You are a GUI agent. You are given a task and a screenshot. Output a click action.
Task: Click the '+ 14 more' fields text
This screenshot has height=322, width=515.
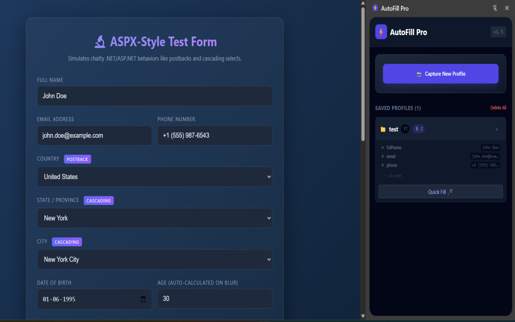click(x=393, y=175)
